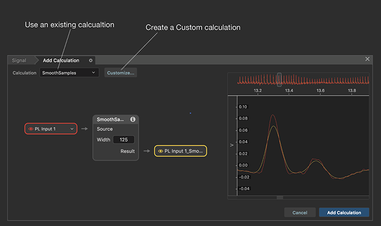This screenshot has width=381, height=226.
Task: Click the Width label in the node
Action: pyautogui.click(x=103, y=140)
